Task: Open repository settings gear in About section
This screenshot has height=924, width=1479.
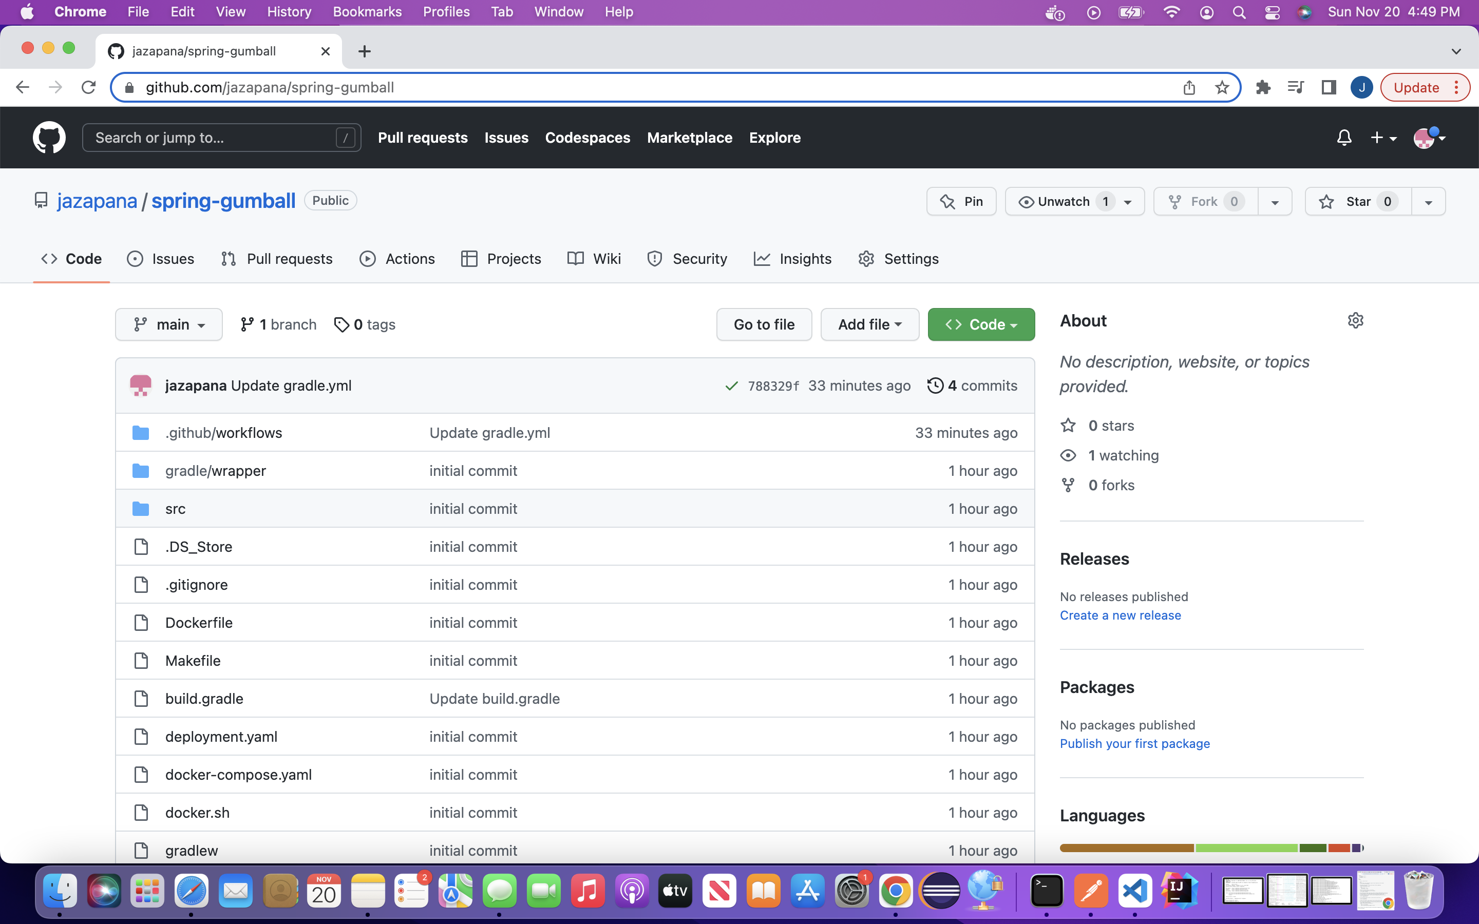Action: [x=1356, y=320]
